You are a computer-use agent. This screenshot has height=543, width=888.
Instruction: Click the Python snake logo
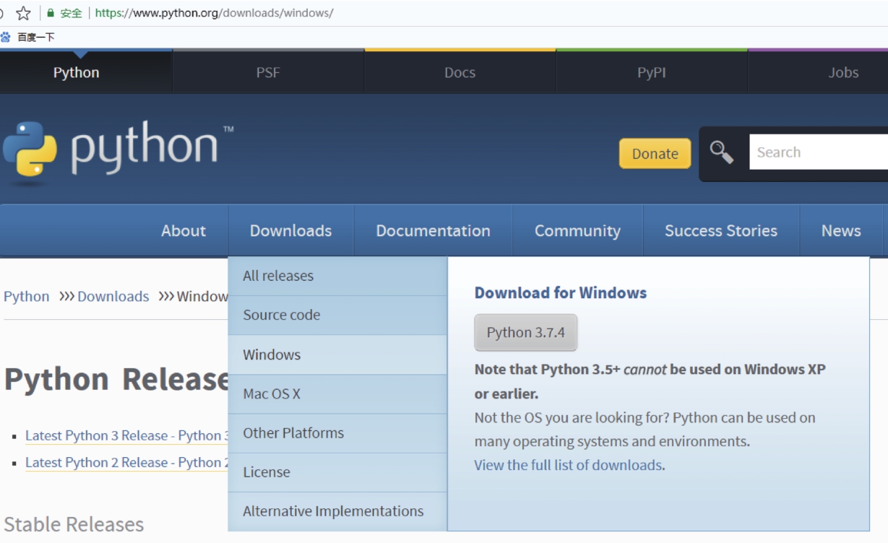30,150
